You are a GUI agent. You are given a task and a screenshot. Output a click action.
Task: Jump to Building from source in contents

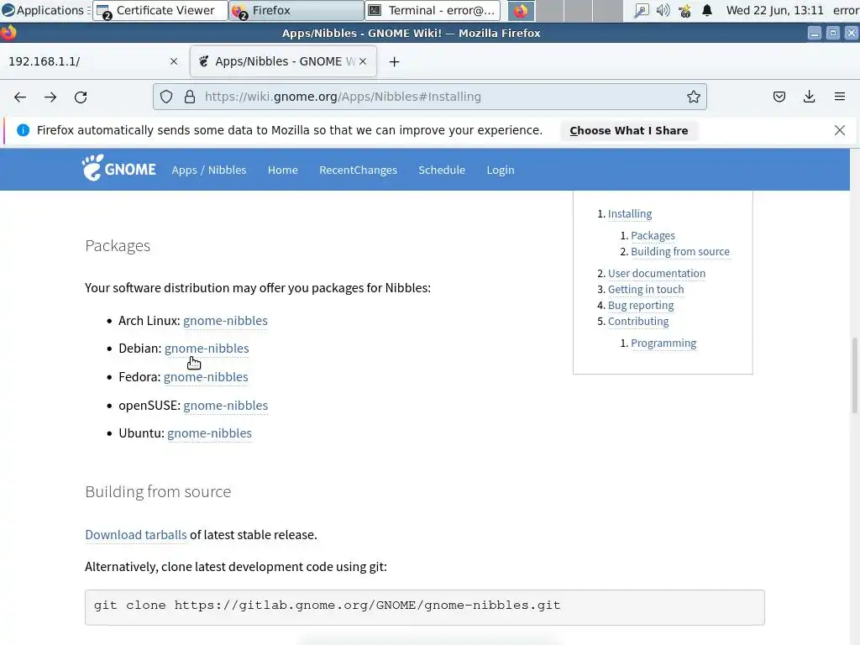click(x=680, y=252)
